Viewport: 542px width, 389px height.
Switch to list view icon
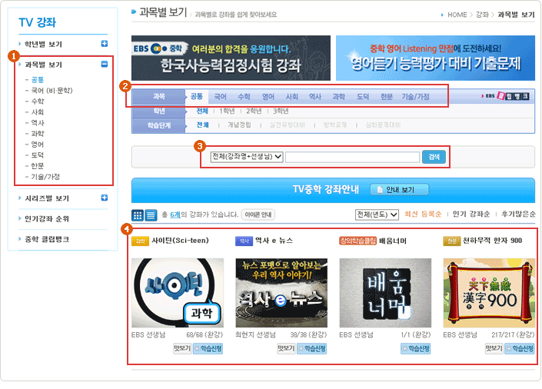151,215
